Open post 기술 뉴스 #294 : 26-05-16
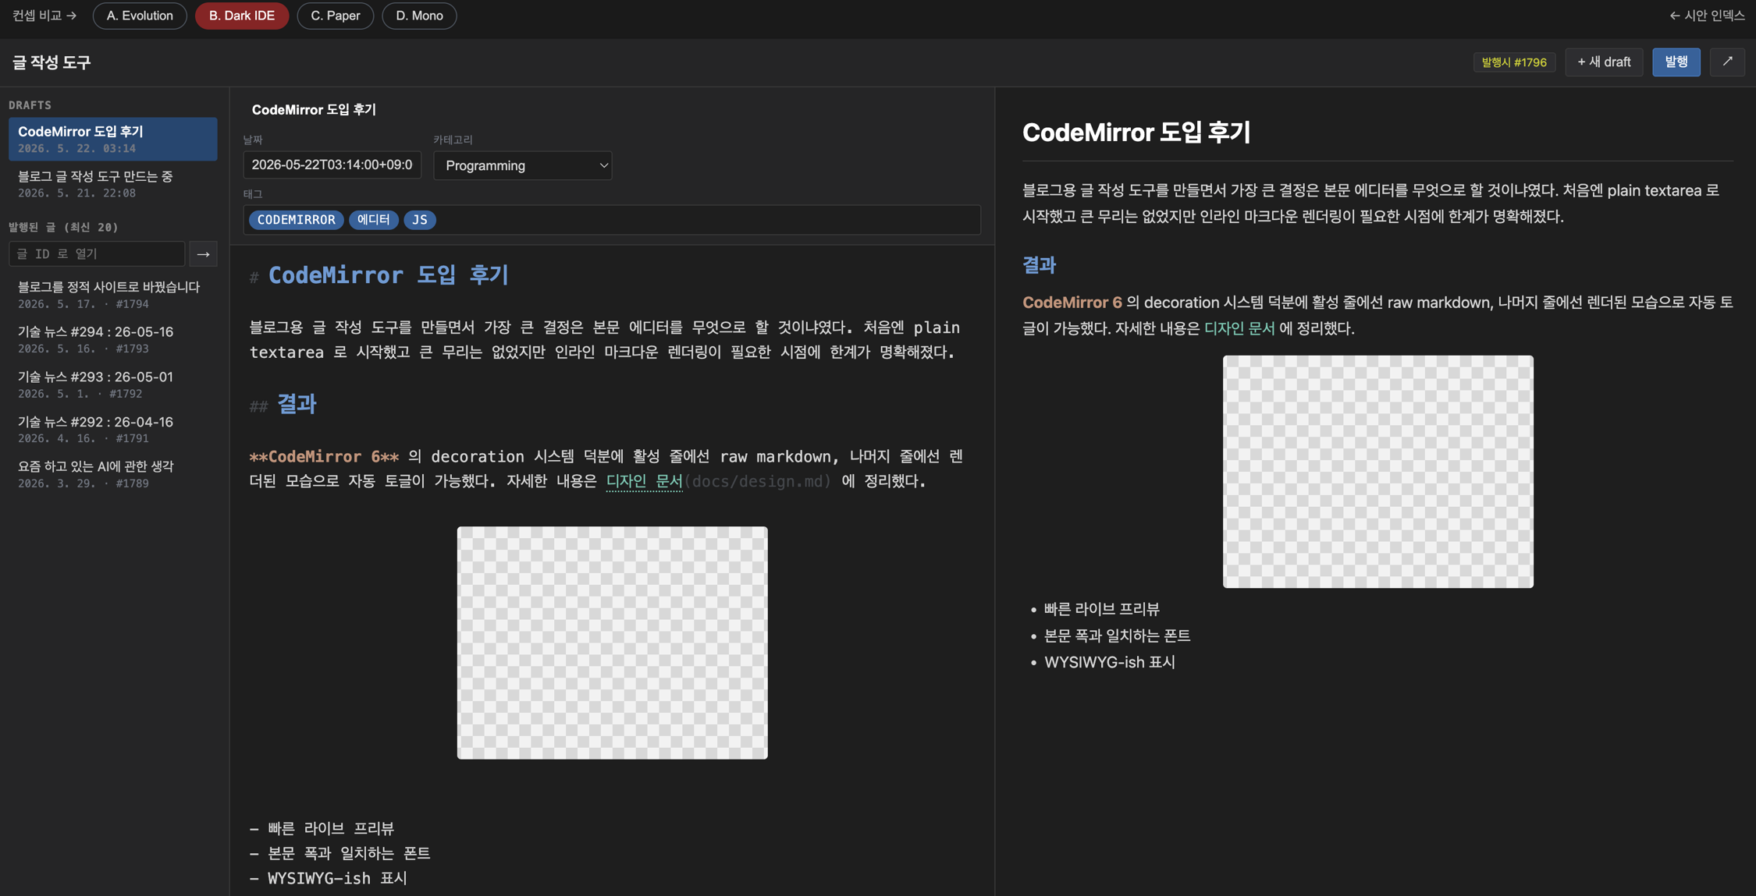The image size is (1756, 896). [113, 339]
